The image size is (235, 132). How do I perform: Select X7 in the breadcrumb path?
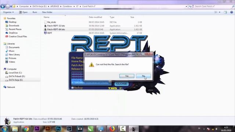point(77,6)
